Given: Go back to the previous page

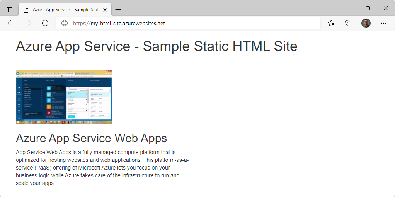Looking at the screenshot, I should pos(11,23).
